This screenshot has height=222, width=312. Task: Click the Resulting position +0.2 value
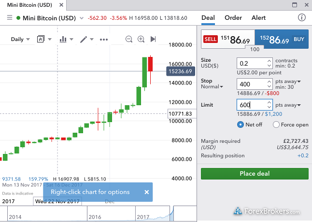[x=303, y=155]
